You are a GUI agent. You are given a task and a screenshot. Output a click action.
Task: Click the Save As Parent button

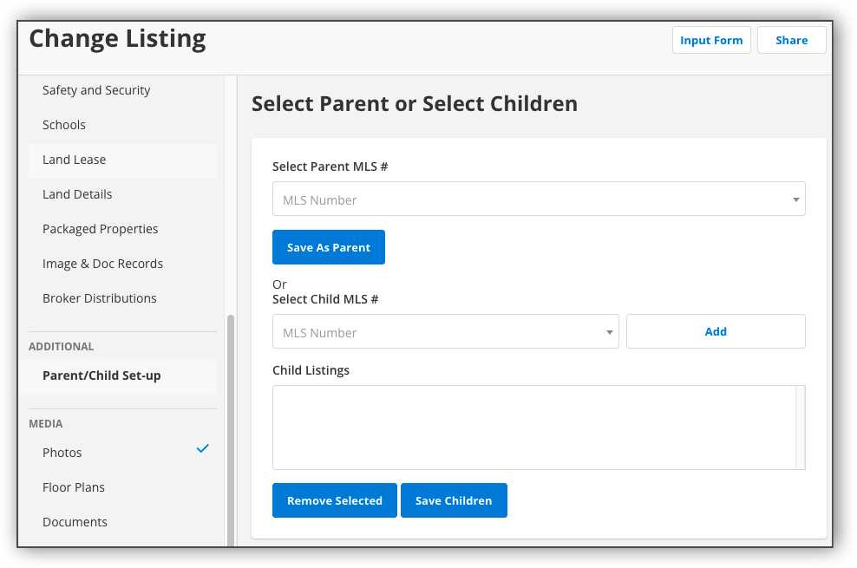(x=328, y=247)
